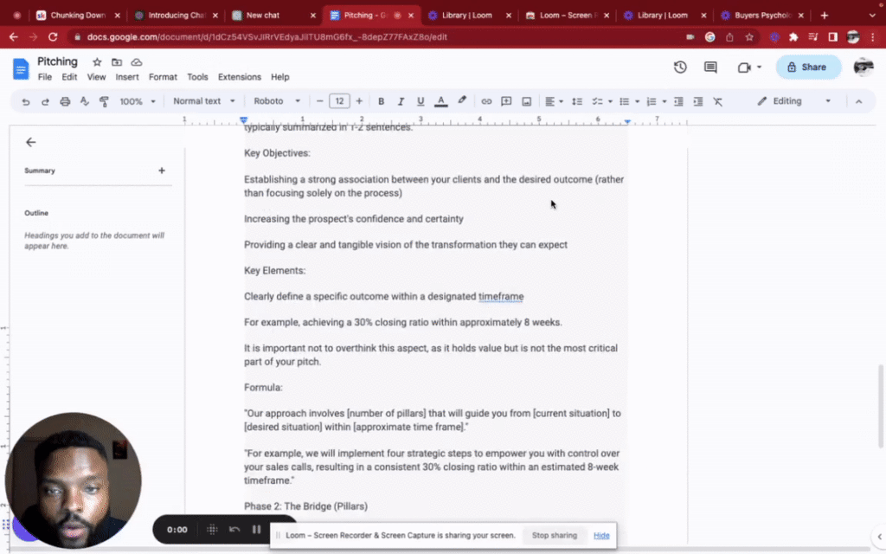Open the zoom 100% dropdown
Image resolution: width=886 pixels, height=554 pixels.
138,102
